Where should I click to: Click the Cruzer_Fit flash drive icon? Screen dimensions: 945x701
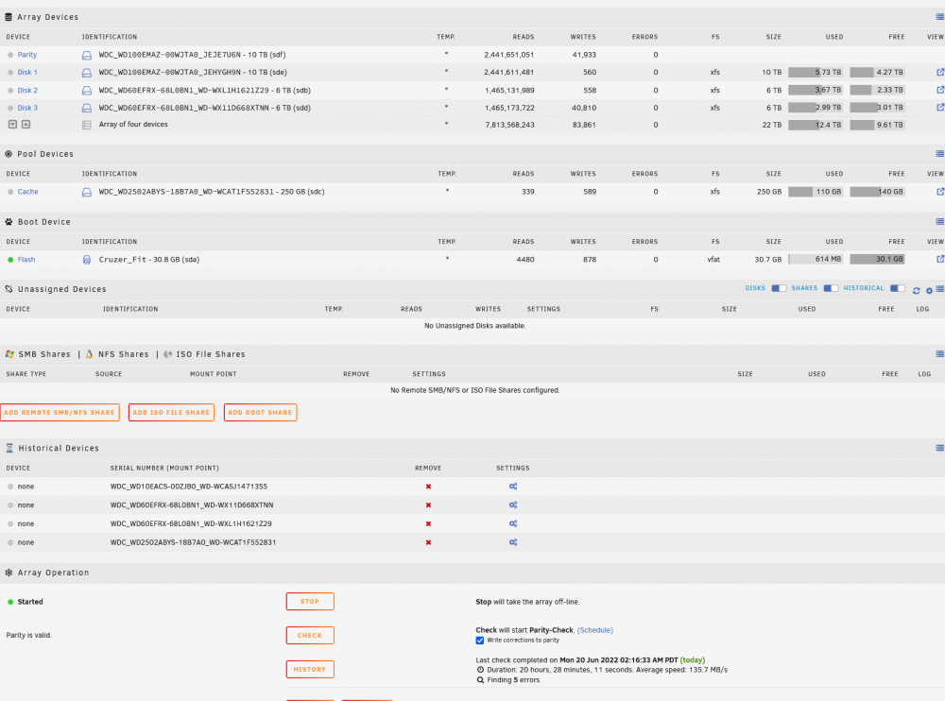pos(87,260)
